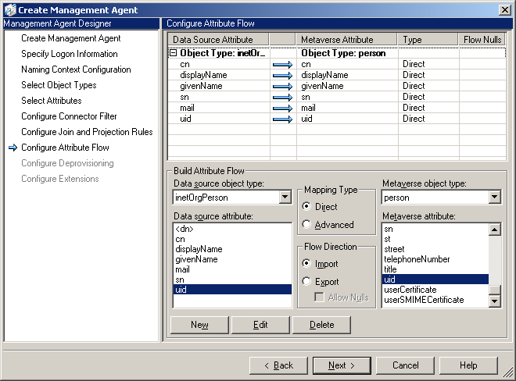Open Help
The image size is (516, 381).
point(468,365)
